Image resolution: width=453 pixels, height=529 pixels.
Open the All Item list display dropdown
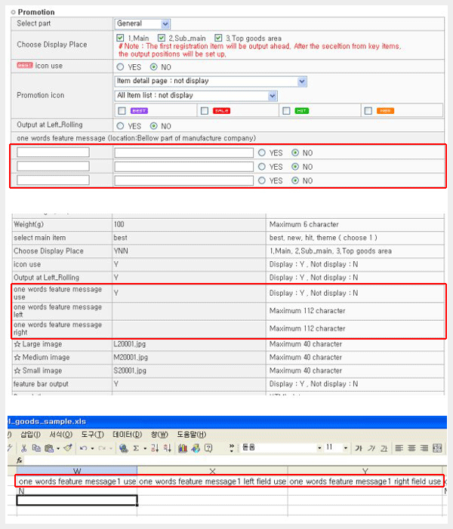273,96
